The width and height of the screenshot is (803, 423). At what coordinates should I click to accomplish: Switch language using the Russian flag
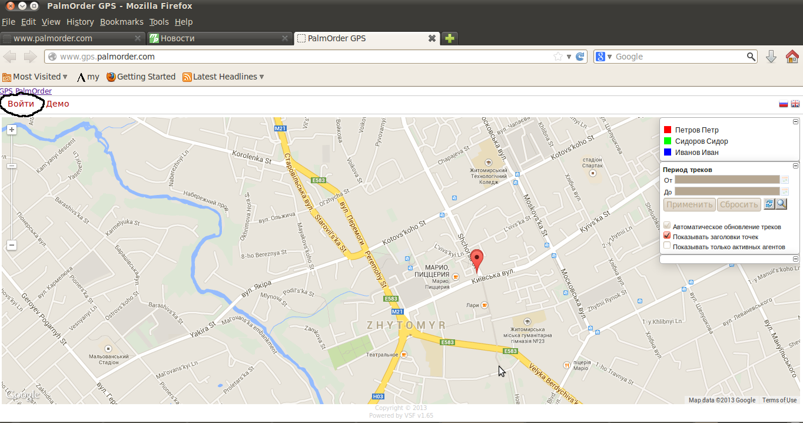point(783,104)
